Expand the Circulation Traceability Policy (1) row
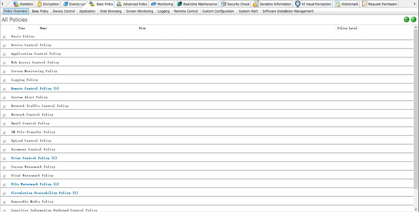The width and height of the screenshot is (419, 212). (4, 193)
